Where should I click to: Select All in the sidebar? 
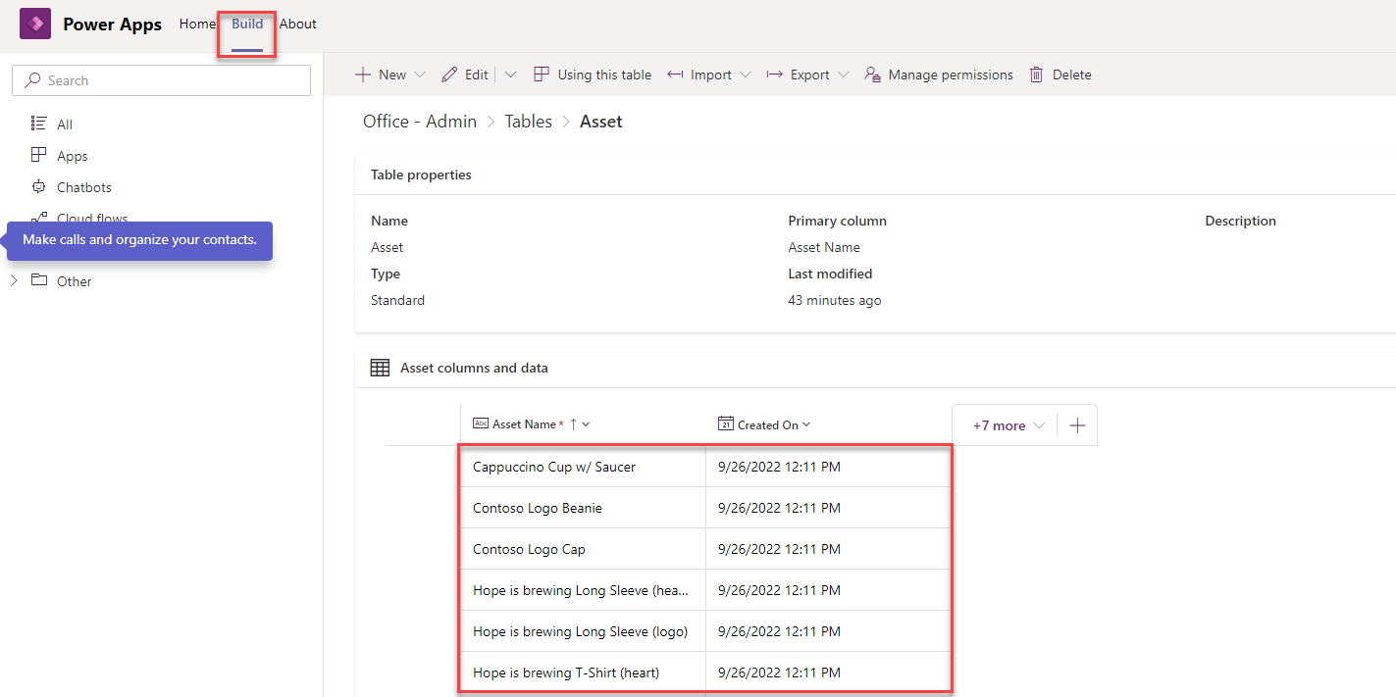pyautogui.click(x=65, y=124)
